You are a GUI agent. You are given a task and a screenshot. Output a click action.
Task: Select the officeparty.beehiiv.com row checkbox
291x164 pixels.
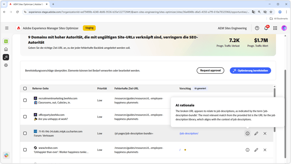coord(25,117)
